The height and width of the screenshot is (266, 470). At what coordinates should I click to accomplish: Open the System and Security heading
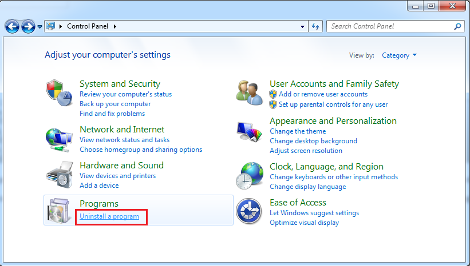120,84
